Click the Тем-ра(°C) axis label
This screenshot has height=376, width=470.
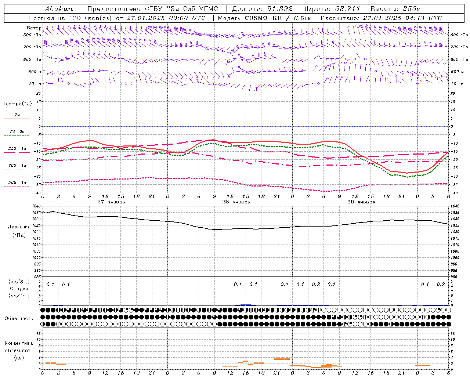17,104
